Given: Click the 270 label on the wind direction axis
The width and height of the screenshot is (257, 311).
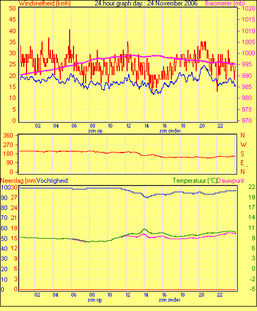Looking at the screenshot, I should click(8, 145).
